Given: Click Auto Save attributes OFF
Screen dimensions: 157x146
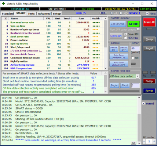Looking at the screenshot, I should coord(119,64).
